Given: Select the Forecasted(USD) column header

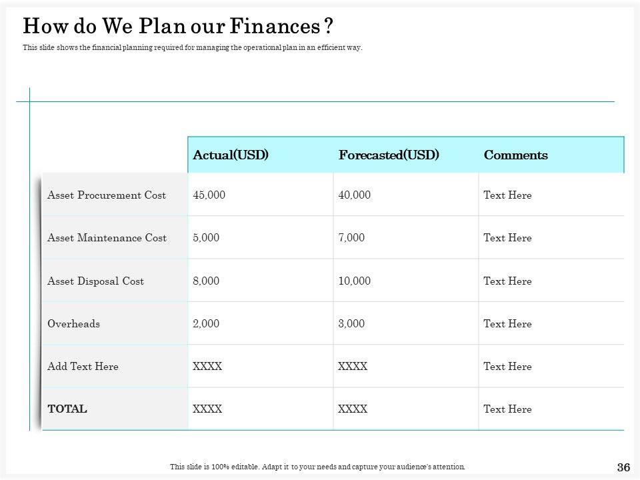Looking at the screenshot, I should click(389, 155).
